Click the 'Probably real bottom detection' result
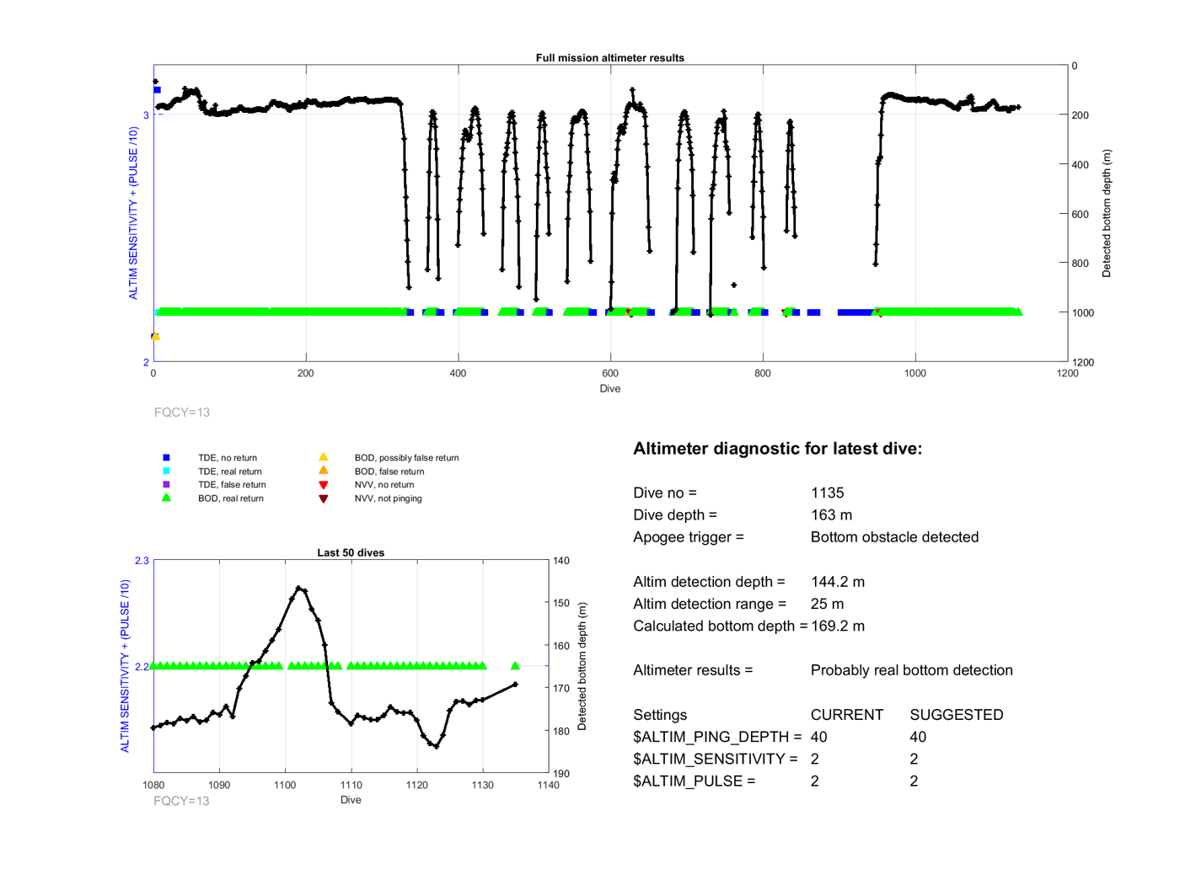This screenshot has height=869, width=1180. pyautogui.click(x=911, y=670)
